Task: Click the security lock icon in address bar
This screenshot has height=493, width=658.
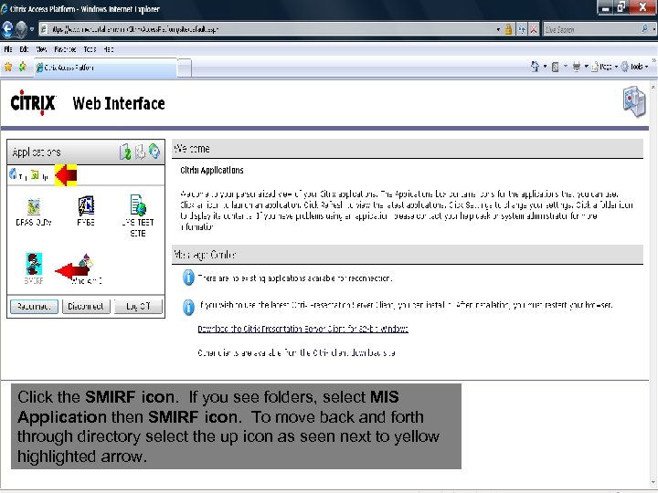Action: click(x=508, y=29)
